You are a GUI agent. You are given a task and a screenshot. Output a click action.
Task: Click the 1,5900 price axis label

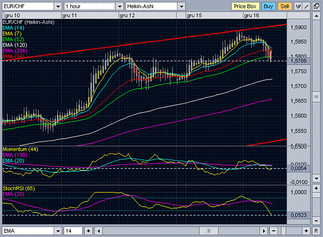coord(299,27)
